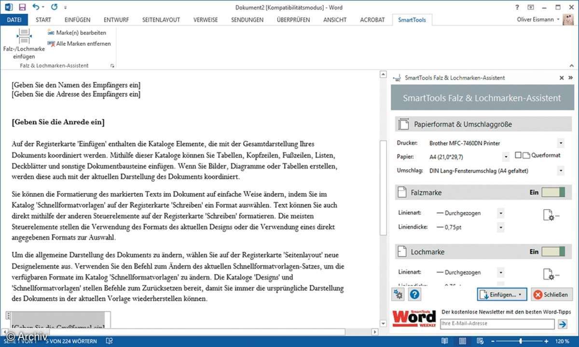
Task: Click the scroll up arrow of document
Action: (x=384, y=75)
